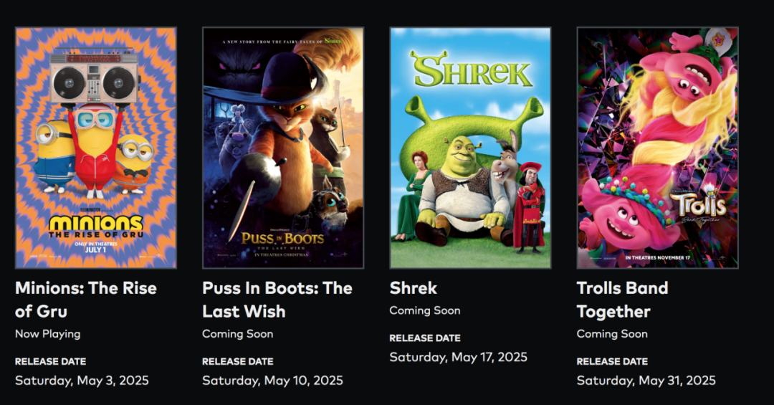The height and width of the screenshot is (405, 774).
Task: Click the title Puss In Boots: The Last Wish
Action: (277, 300)
